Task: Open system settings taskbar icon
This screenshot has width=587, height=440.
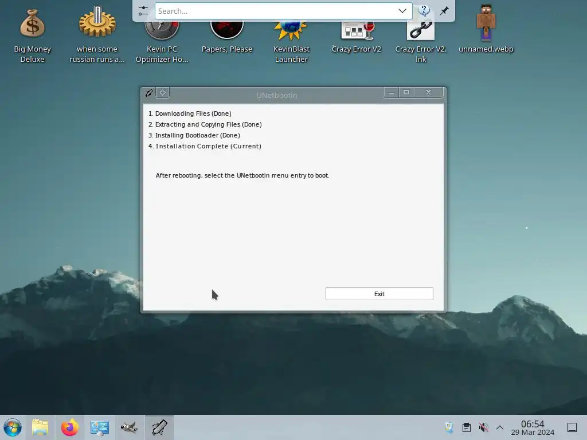Action: coord(100,427)
